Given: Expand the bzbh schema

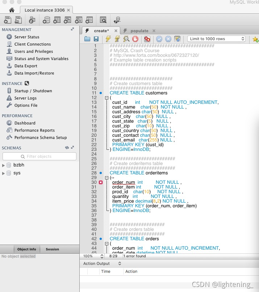Looking at the screenshot, I should point(3,165).
